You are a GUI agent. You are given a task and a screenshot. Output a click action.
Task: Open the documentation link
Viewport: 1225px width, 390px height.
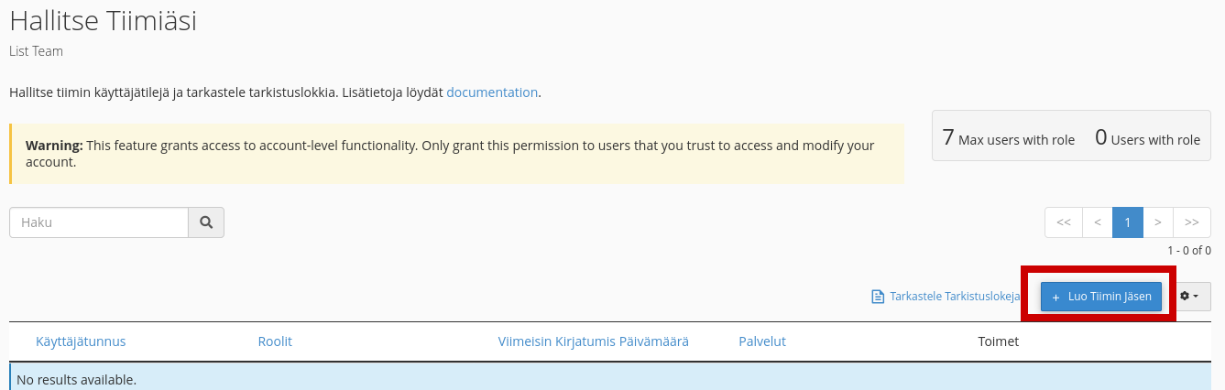coord(492,92)
